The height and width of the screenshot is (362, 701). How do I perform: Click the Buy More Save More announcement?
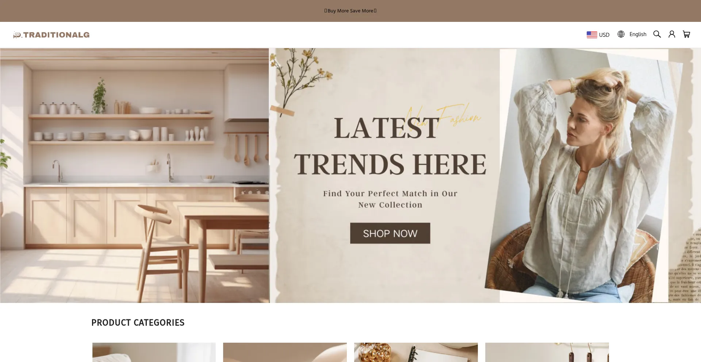point(350,11)
